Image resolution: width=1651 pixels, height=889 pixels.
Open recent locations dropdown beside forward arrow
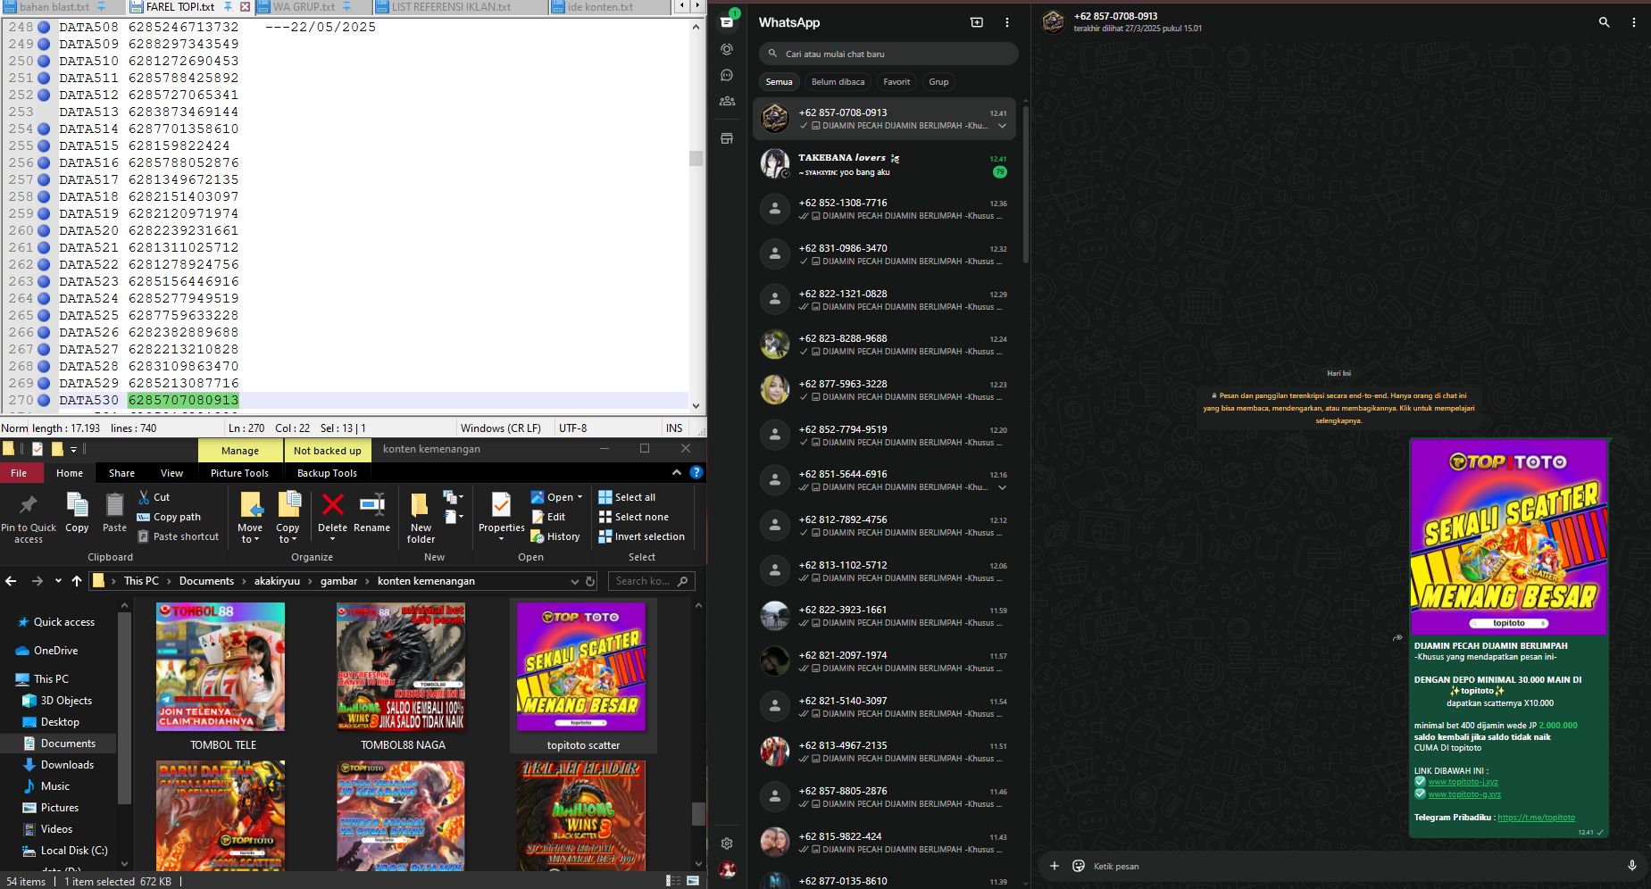[58, 581]
